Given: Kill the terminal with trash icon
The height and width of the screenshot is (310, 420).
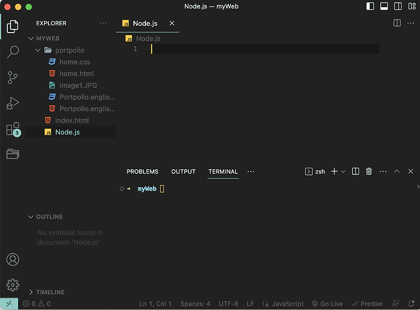Looking at the screenshot, I should 368,171.
